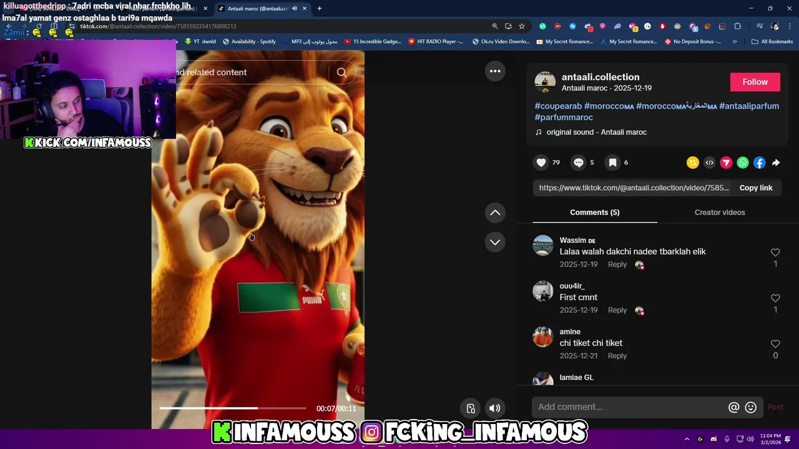This screenshot has height=449, width=799.
Task: Open the emoji picker in comment box
Action: (751, 407)
